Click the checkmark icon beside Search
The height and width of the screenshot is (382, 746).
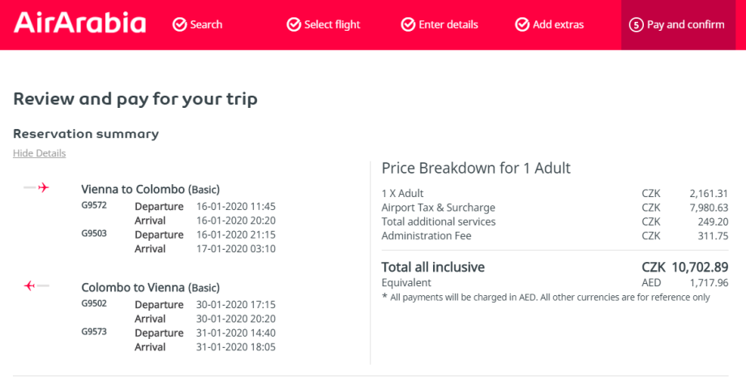(x=179, y=25)
